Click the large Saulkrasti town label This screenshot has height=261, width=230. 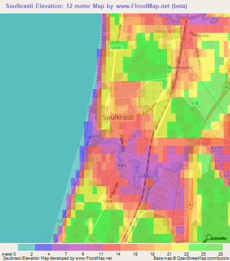point(118,117)
